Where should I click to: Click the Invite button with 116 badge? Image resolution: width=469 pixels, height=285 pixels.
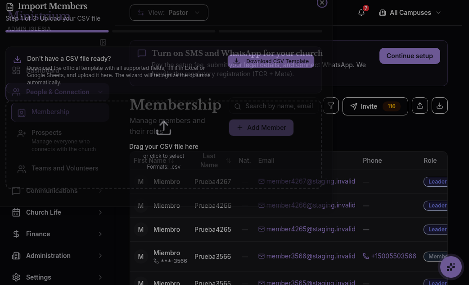pos(375,106)
